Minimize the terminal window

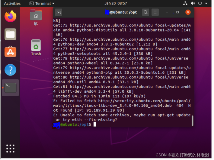pos(167,12)
